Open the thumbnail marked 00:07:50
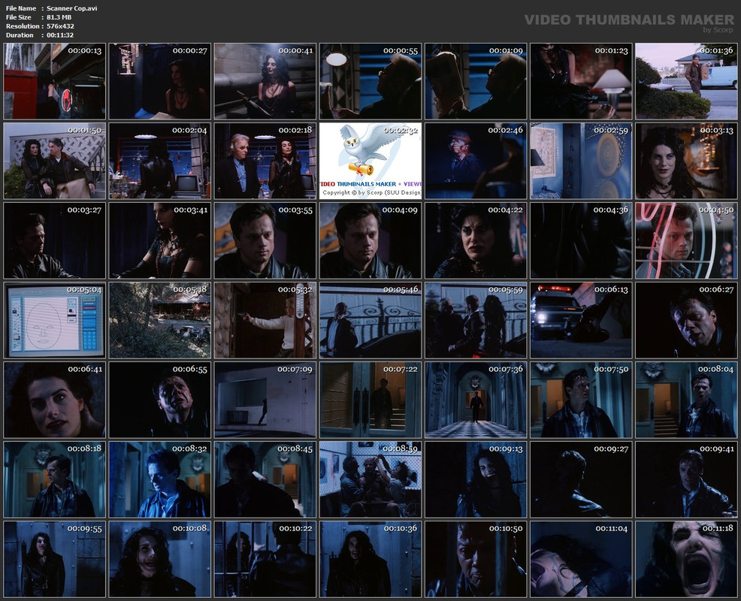The image size is (741, 601). [x=581, y=400]
